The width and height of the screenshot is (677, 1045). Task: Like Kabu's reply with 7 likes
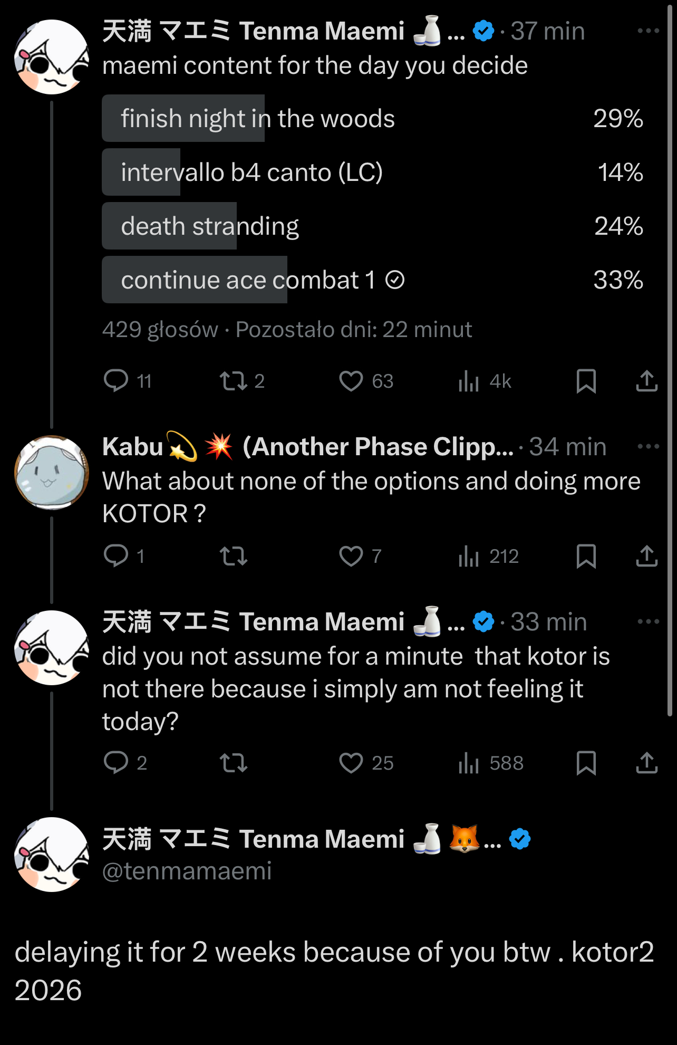pyautogui.click(x=351, y=556)
